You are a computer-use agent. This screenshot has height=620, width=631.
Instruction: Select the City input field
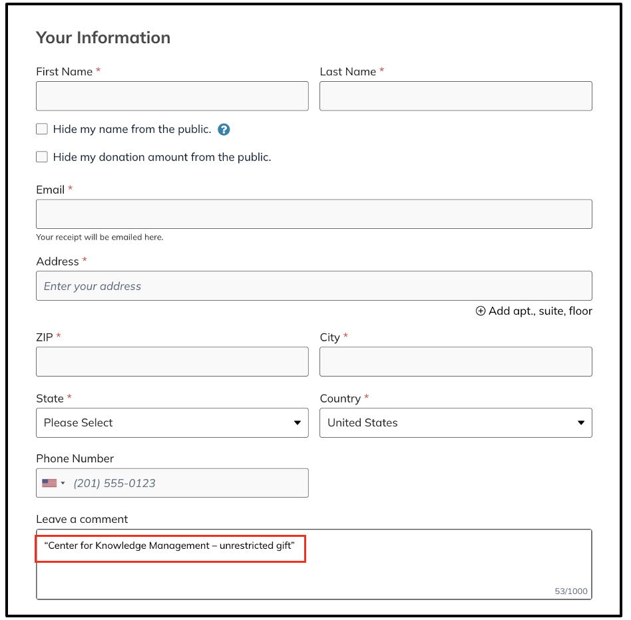click(x=456, y=361)
